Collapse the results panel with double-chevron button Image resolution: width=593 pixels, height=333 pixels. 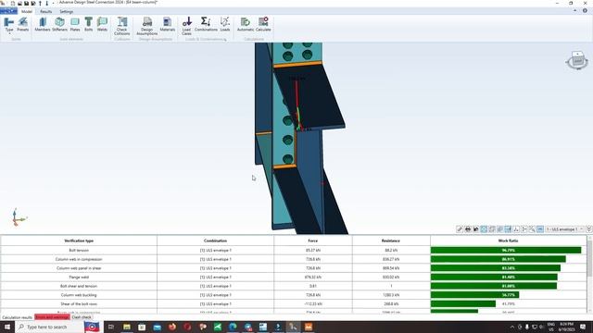coord(589,229)
